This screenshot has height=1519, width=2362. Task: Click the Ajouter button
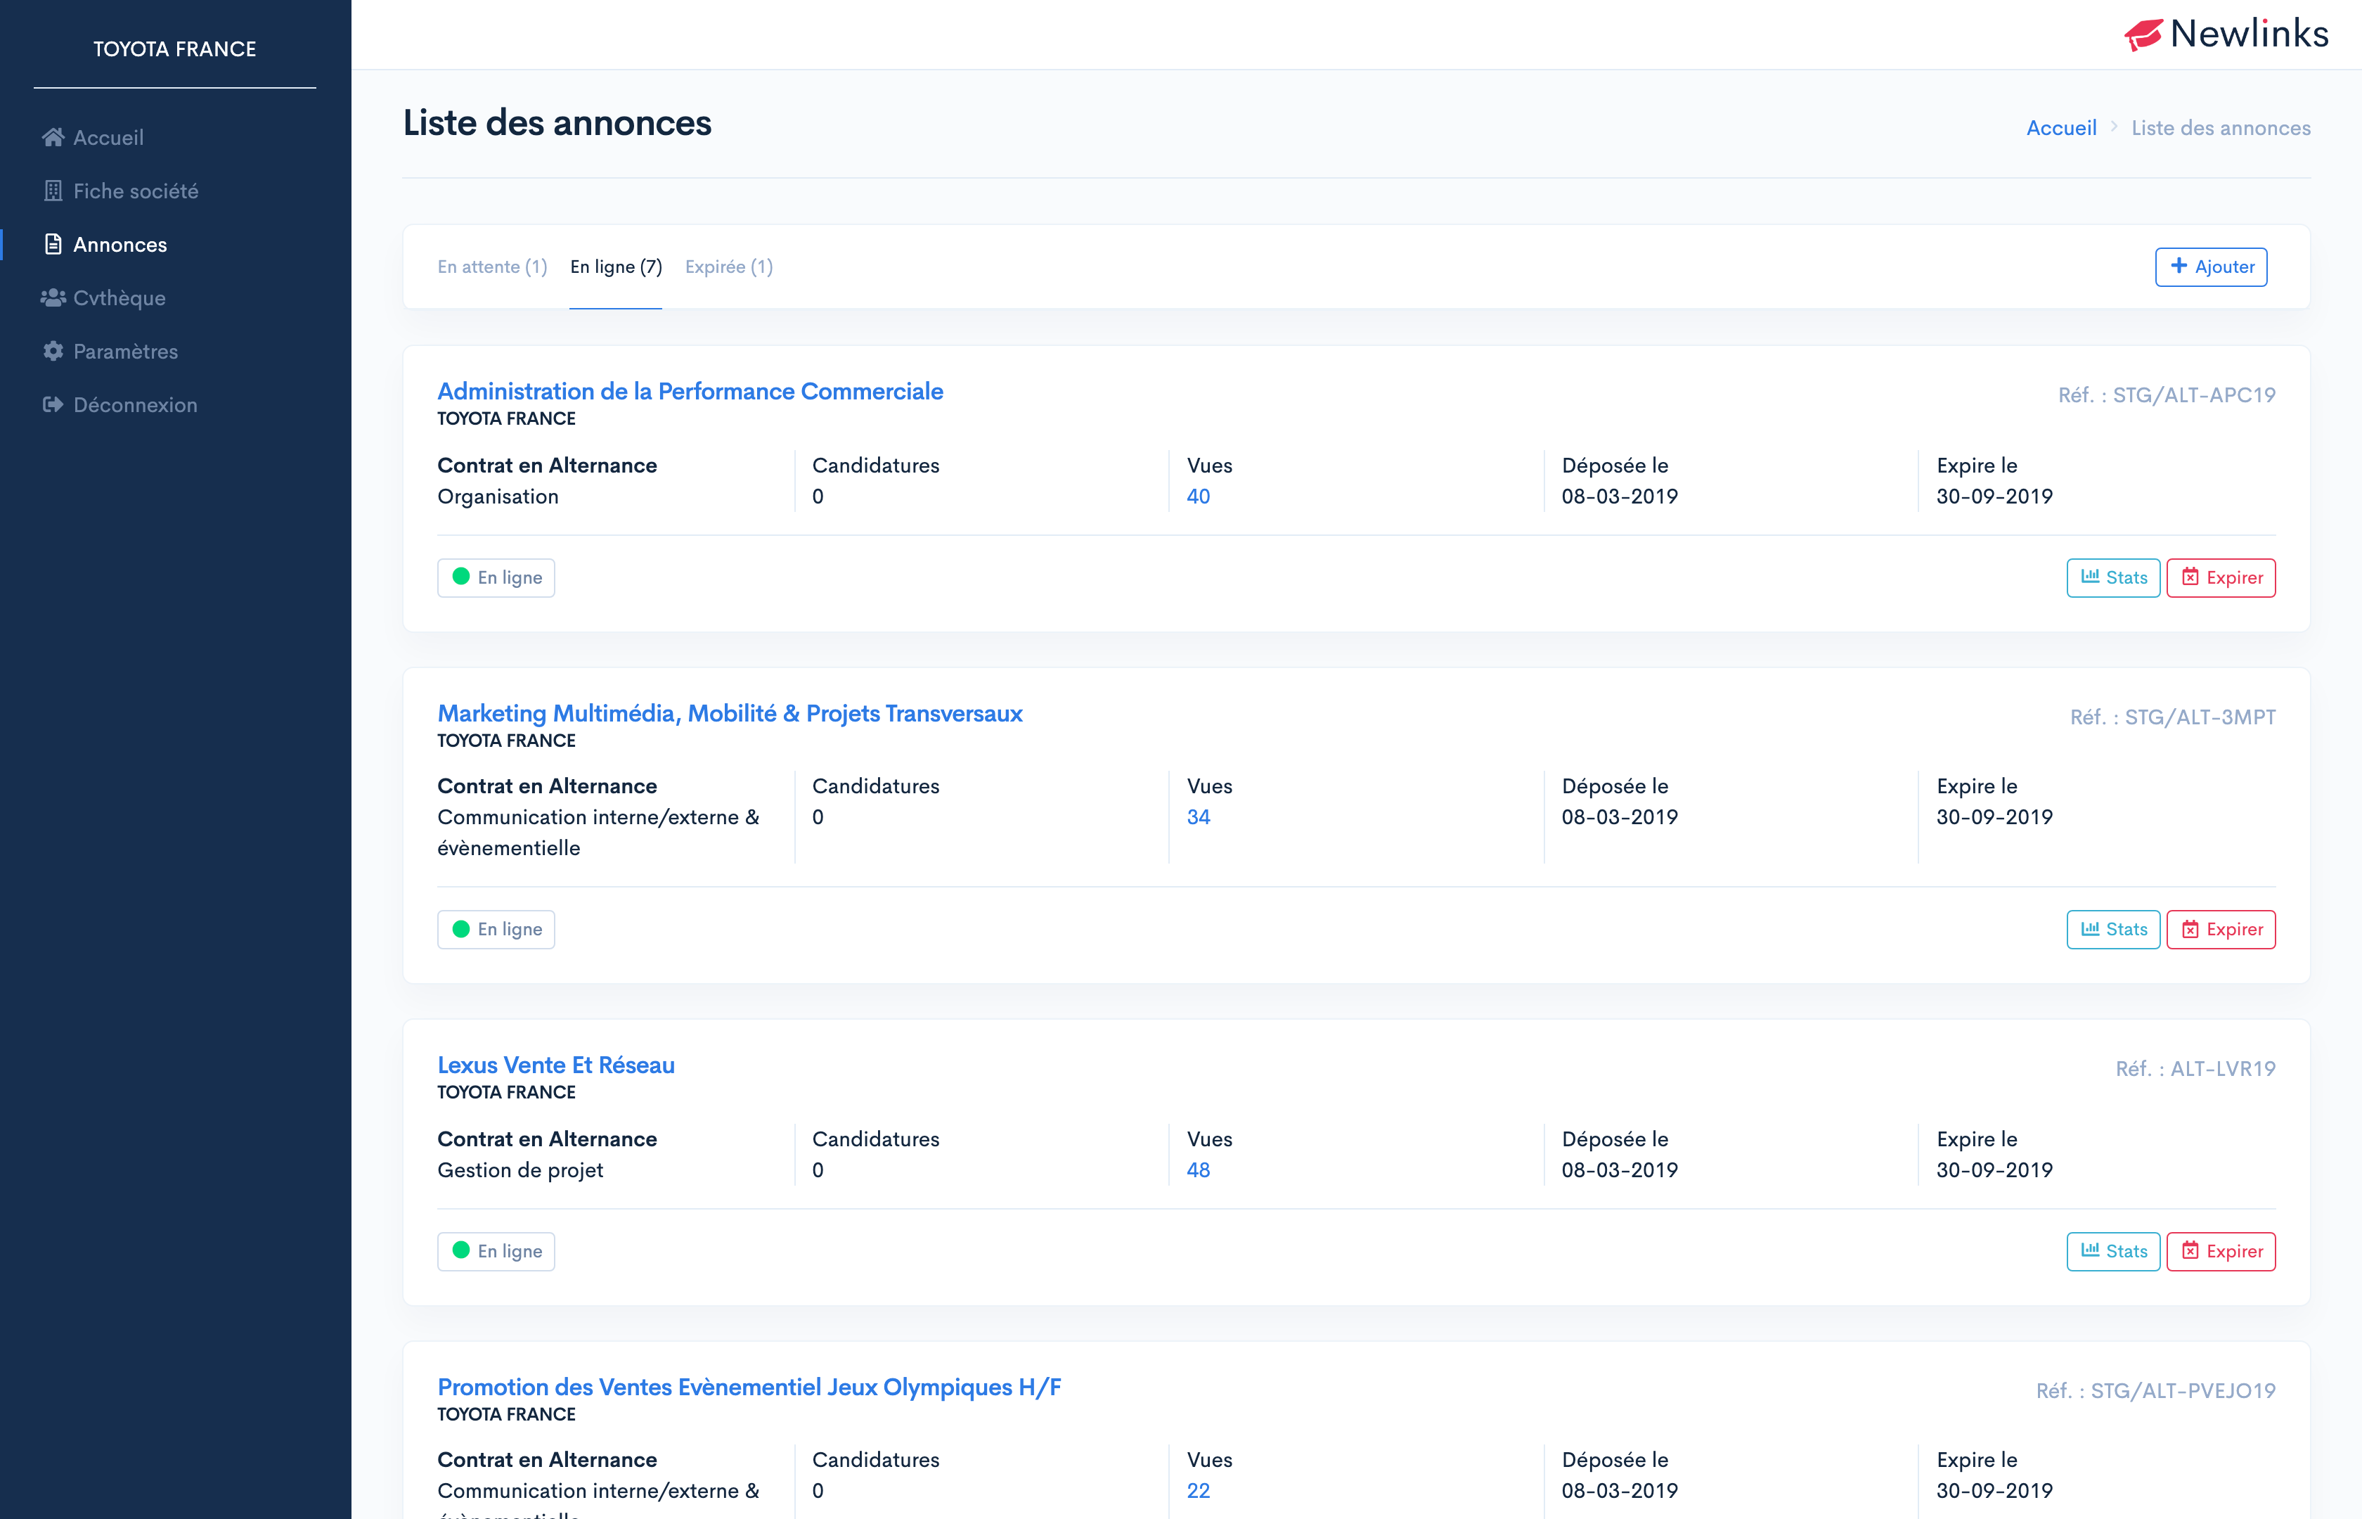click(x=2211, y=267)
